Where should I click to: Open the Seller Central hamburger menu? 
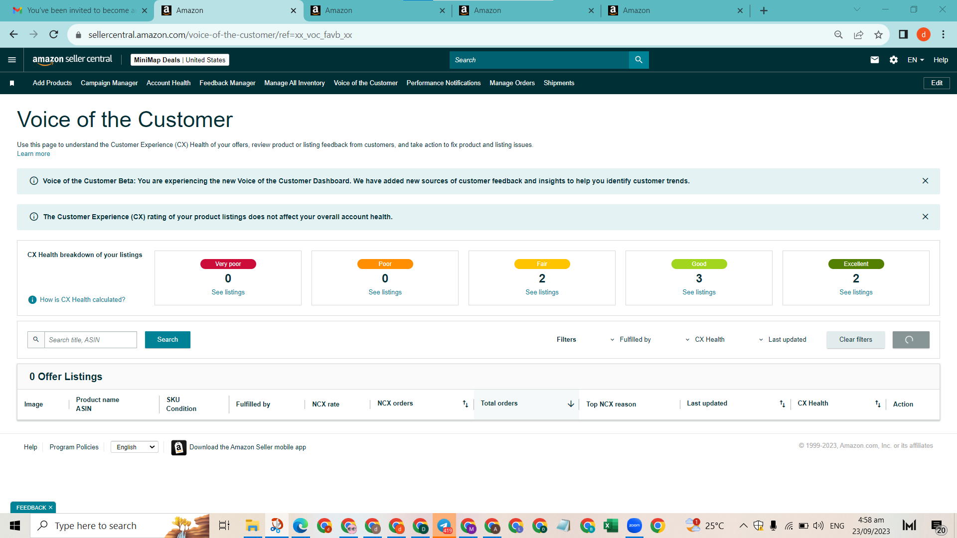[12, 60]
